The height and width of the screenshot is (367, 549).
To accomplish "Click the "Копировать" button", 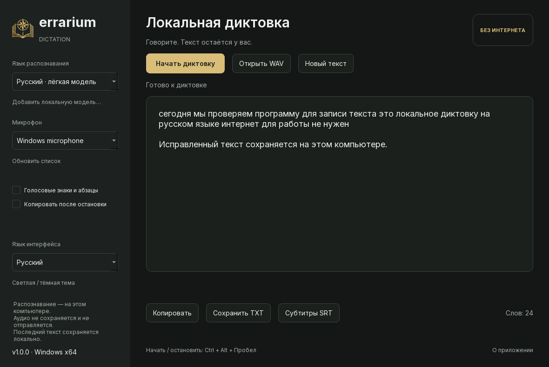I will 172,313.
